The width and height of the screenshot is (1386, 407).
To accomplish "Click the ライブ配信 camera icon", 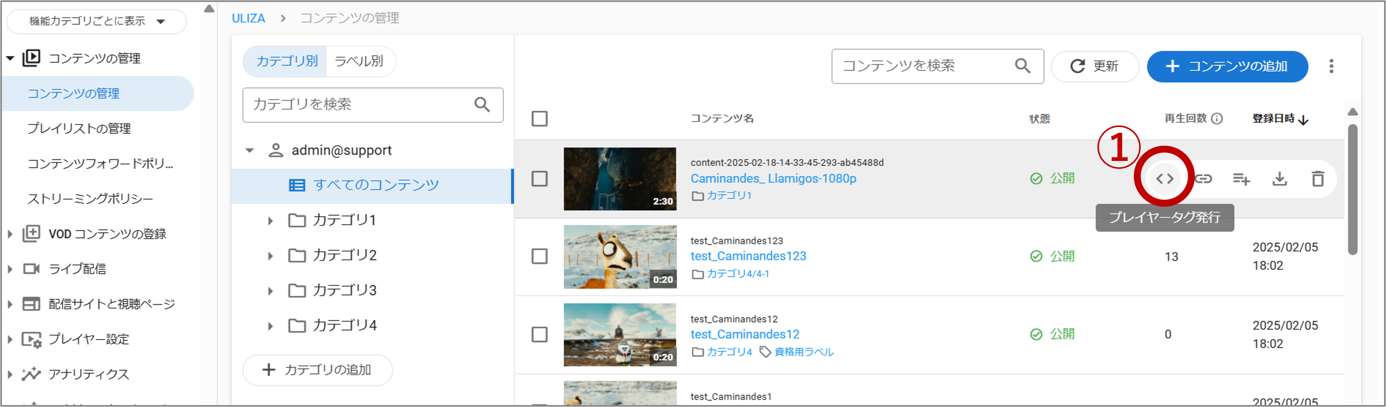I will click(31, 268).
